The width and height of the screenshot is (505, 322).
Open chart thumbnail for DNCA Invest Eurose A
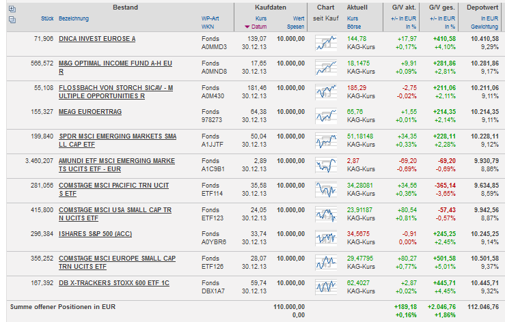coord(326,43)
